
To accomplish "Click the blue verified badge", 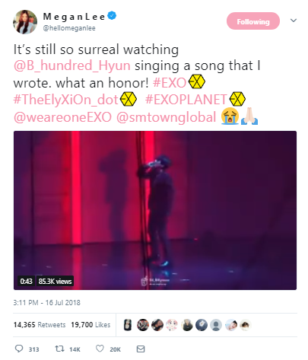I will [x=112, y=16].
